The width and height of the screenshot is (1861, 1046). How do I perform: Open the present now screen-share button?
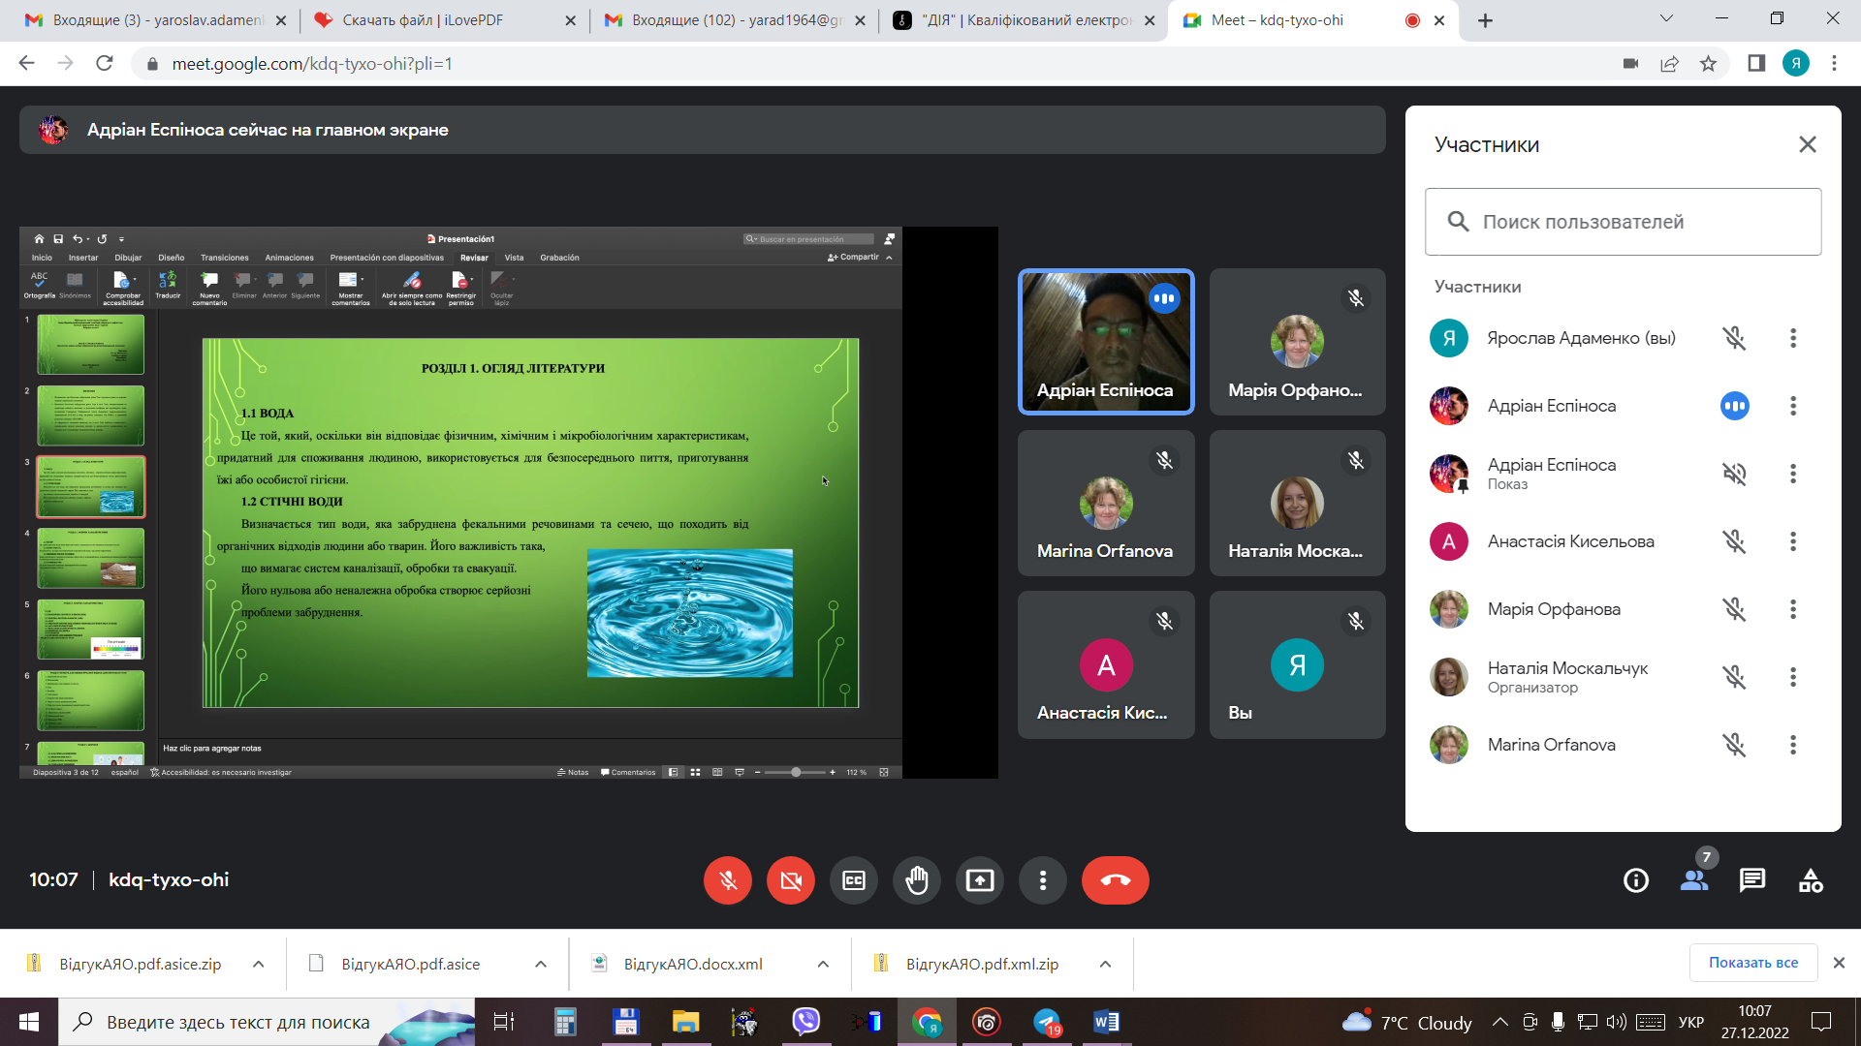(979, 880)
